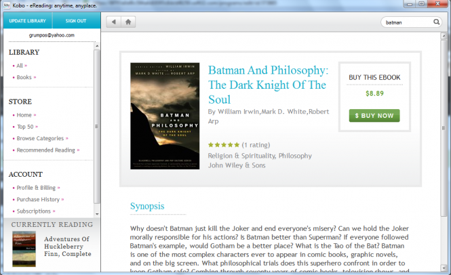Image resolution: width=451 pixels, height=275 pixels.
Task: Open the store home via house icon
Action: (x=128, y=22)
